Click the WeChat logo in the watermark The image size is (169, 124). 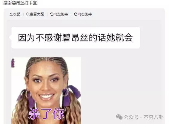click(x=119, y=117)
